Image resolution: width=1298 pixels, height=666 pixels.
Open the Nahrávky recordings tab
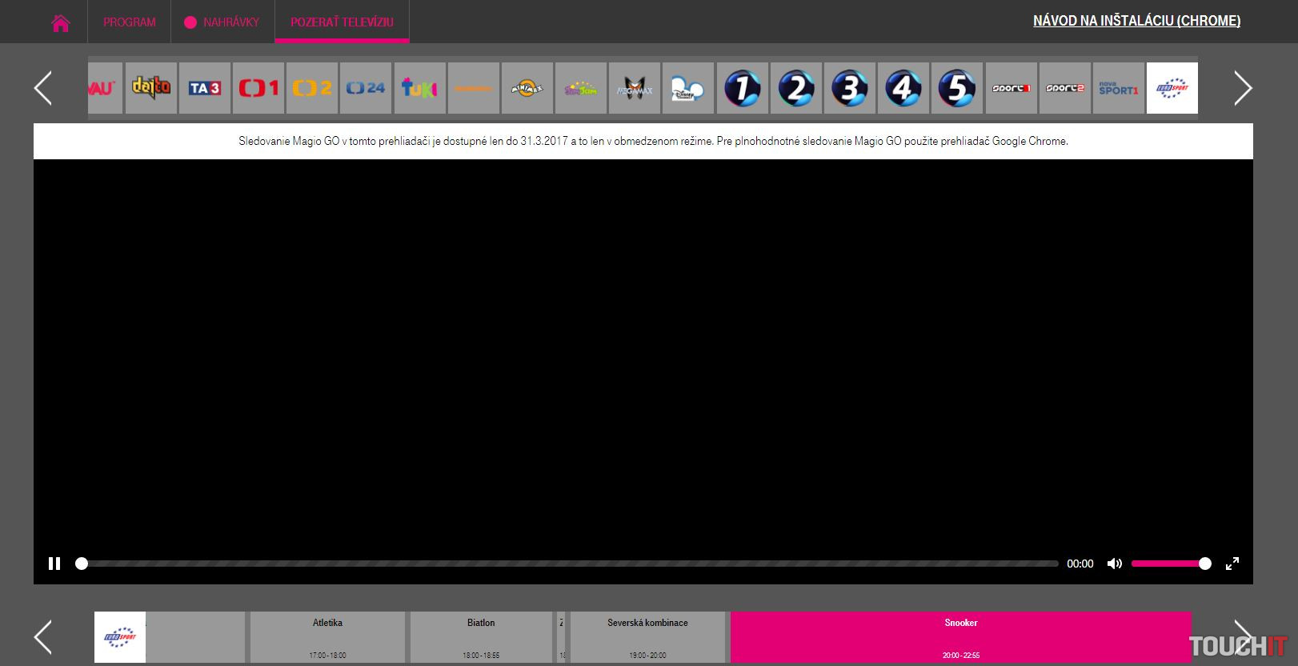point(222,22)
